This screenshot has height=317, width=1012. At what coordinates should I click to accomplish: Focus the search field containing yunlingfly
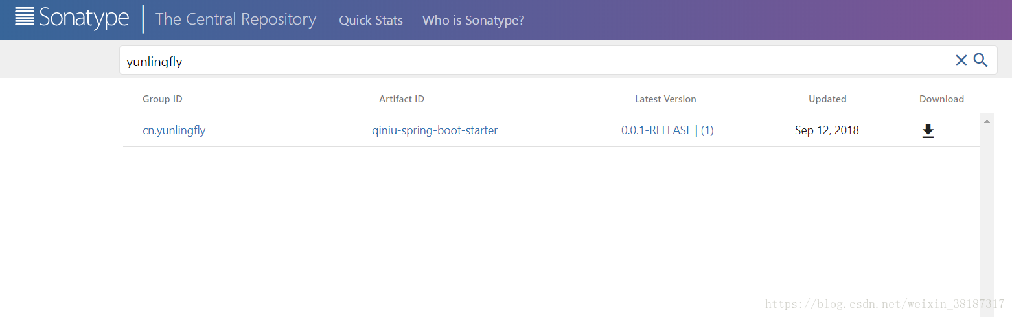[518, 61]
